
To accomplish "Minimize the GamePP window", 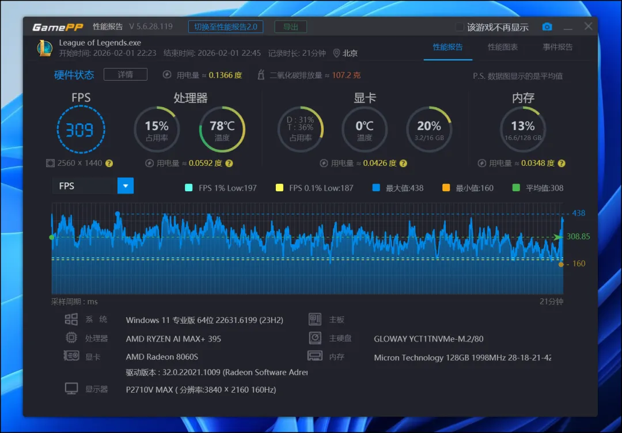I will pos(568,28).
